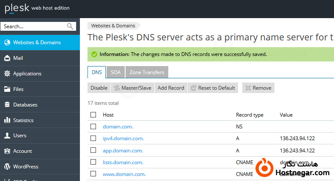Screen dimensions: 334x181
Task: Click the Statistics bar chart icon
Action: coord(7,120)
